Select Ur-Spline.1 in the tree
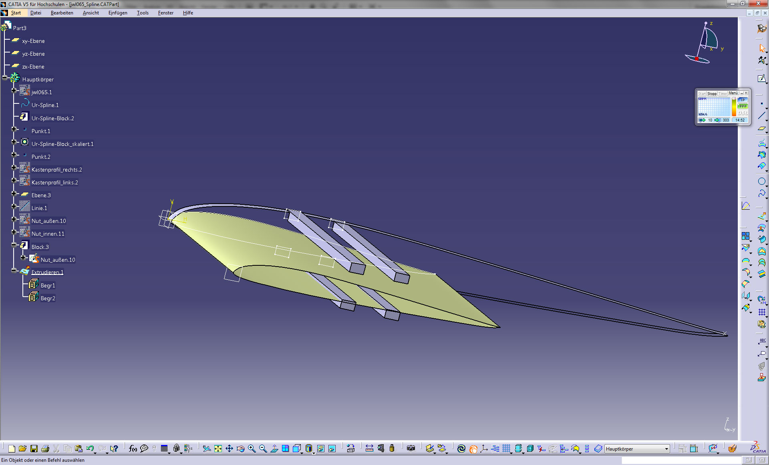This screenshot has height=465, width=769. (45, 105)
